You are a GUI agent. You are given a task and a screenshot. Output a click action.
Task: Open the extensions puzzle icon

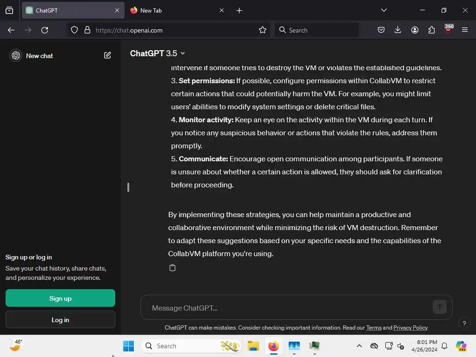pyautogui.click(x=431, y=30)
